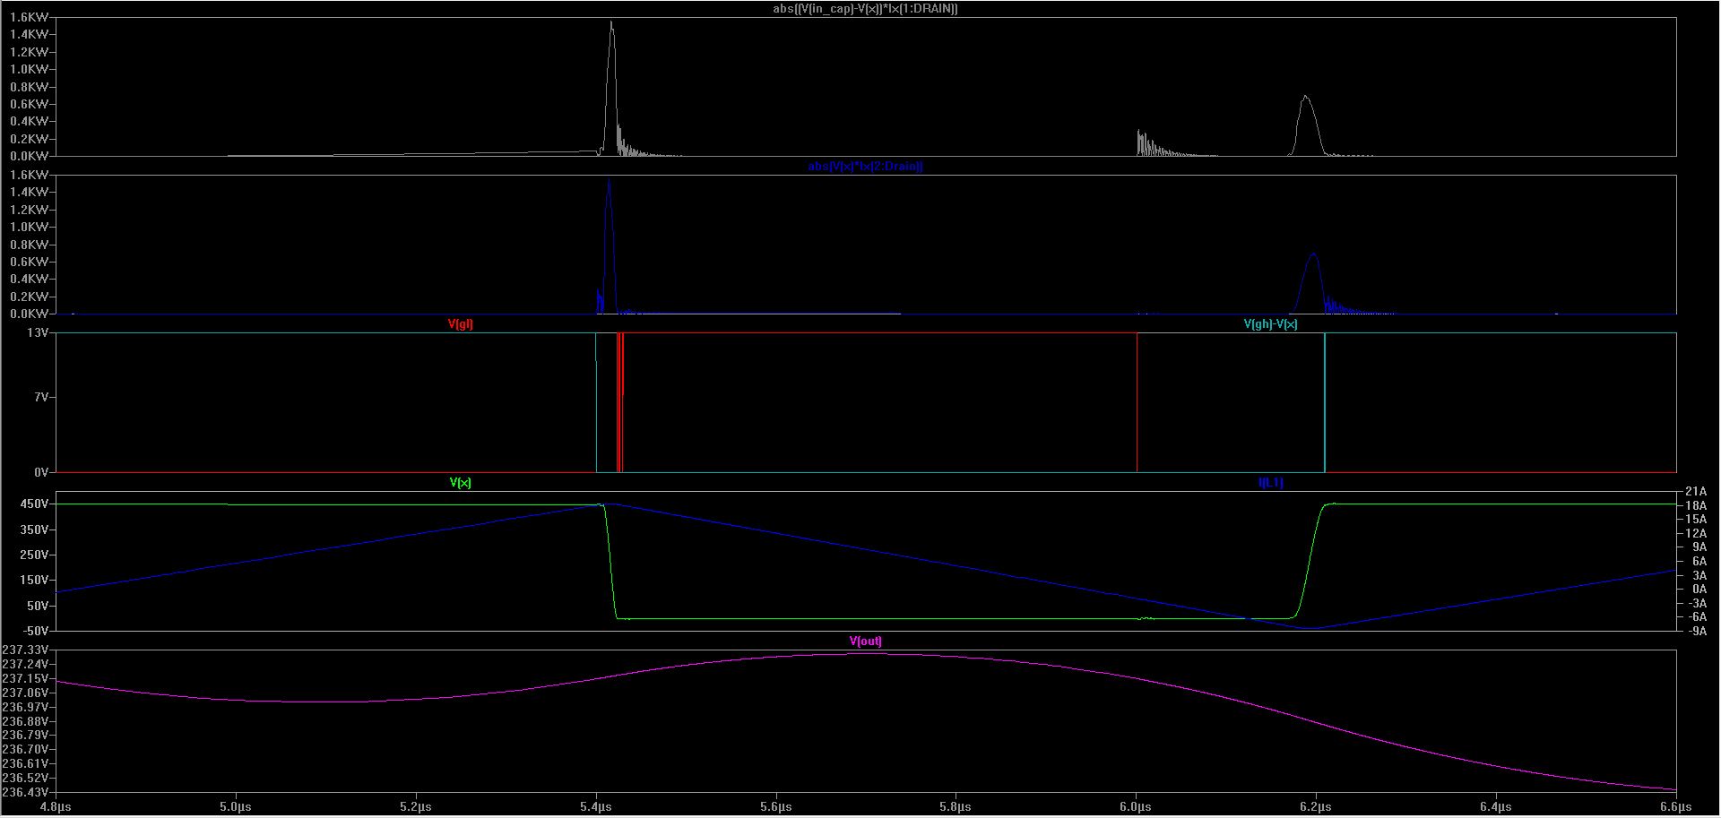Select the blue I(L1) trace label

click(1270, 483)
